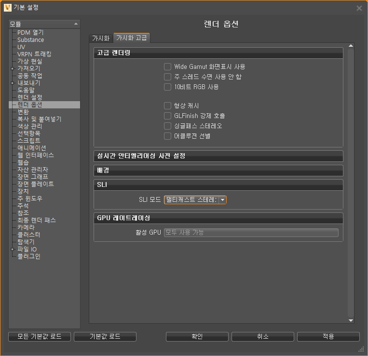
Task: Select 복사 및 붙여넣기 module
Action: (40, 119)
